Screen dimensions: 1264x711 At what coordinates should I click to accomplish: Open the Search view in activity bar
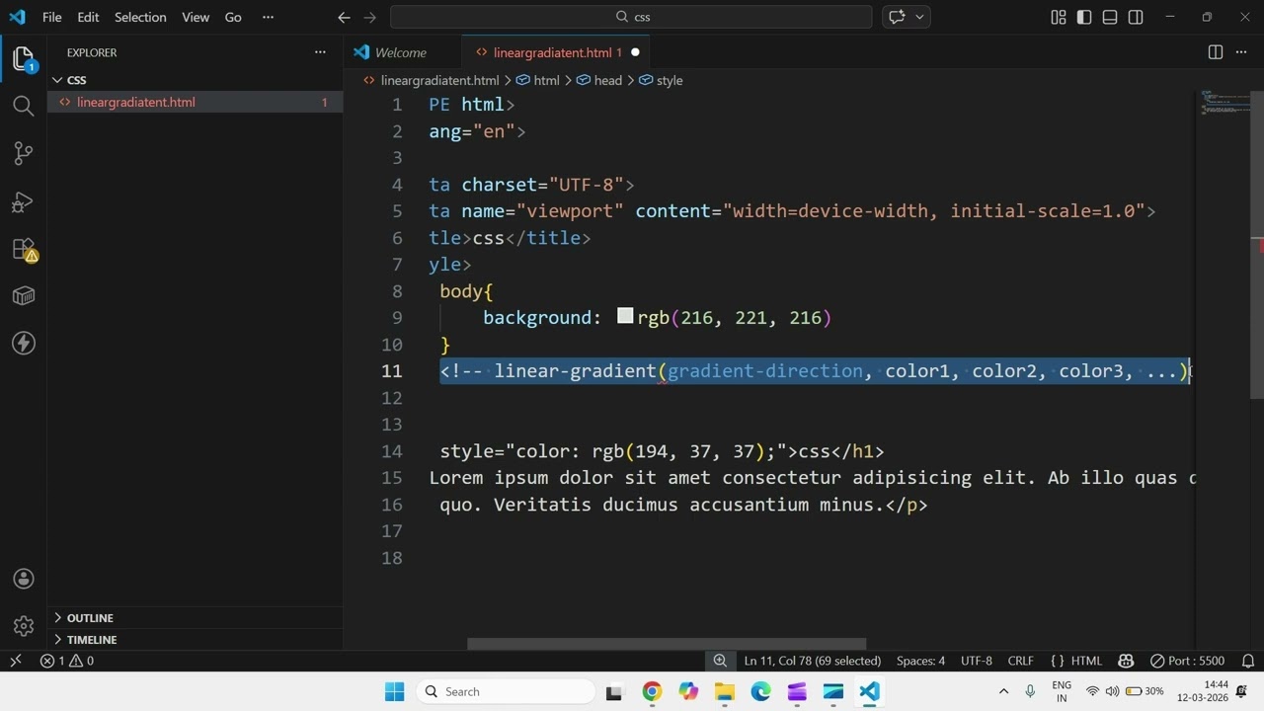coord(24,106)
